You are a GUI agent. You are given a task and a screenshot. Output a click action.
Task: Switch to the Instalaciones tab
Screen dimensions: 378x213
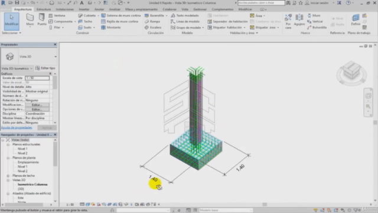64,9
